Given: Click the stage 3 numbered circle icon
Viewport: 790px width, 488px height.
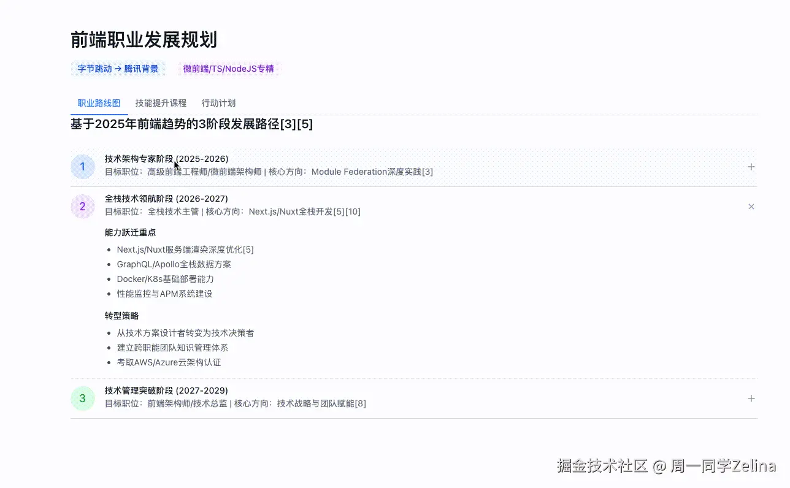Looking at the screenshot, I should pos(83,398).
